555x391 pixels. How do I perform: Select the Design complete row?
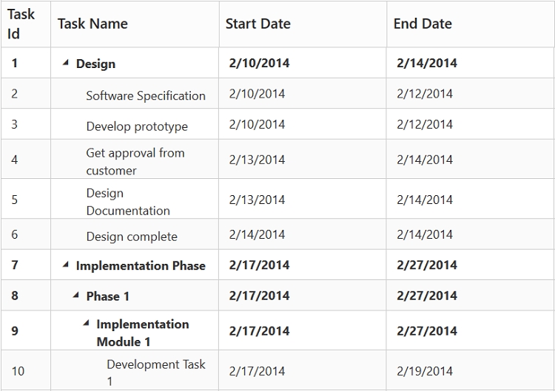click(x=132, y=237)
